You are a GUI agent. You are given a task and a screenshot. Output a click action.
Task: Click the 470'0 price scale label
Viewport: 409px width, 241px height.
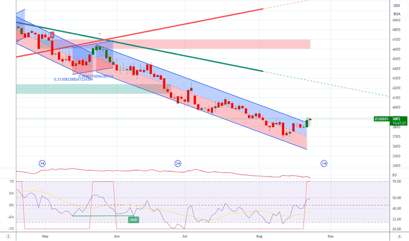point(396,39)
